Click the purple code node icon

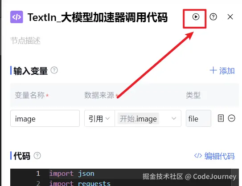click(16, 17)
